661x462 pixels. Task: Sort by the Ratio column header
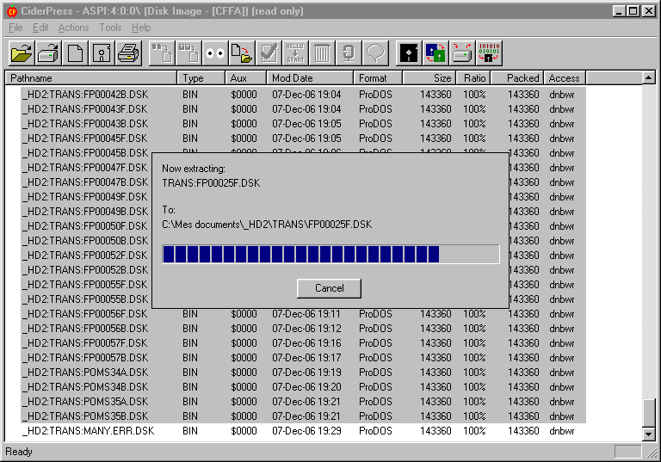pos(473,78)
